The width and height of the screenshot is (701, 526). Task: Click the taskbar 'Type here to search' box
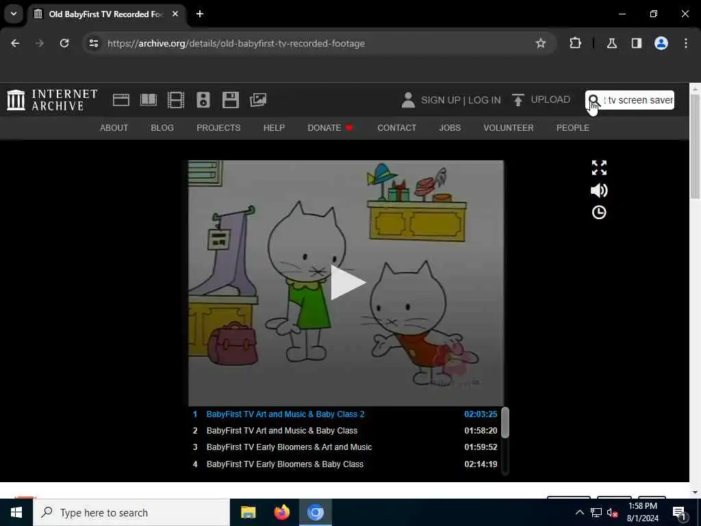(x=131, y=512)
